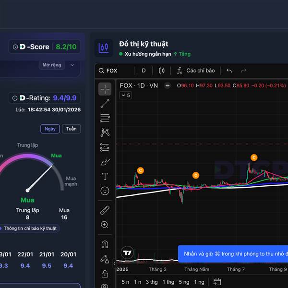
Task: Collapse the indicator legend showing 5
Action: pos(125,96)
